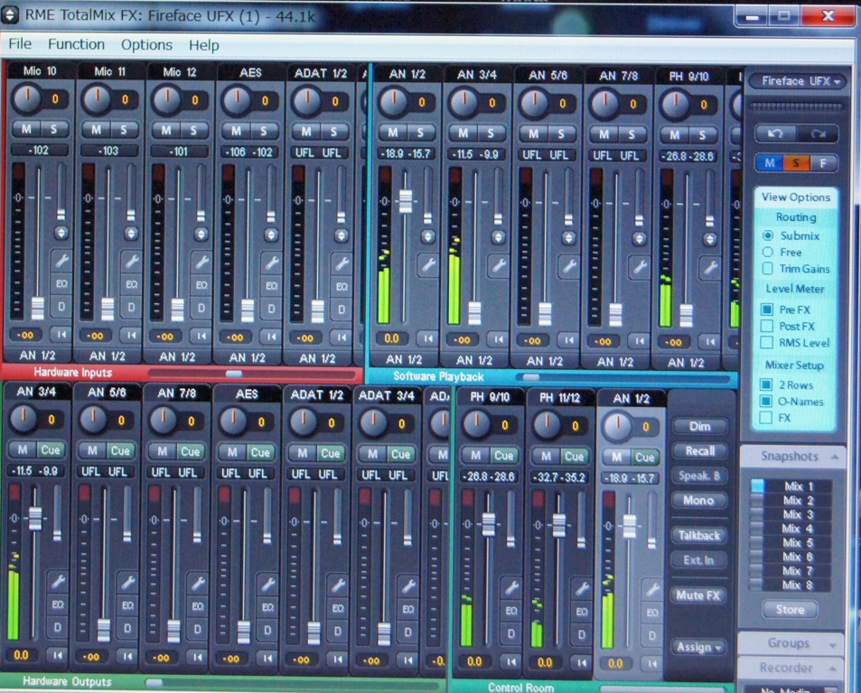Open Dynamics panel on output AES channel
Viewport: 861px width, 693px height.
[267, 631]
